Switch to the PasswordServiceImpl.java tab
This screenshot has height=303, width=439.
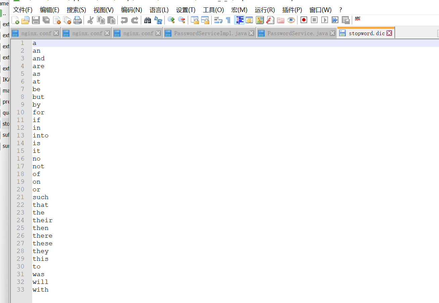[210, 33]
